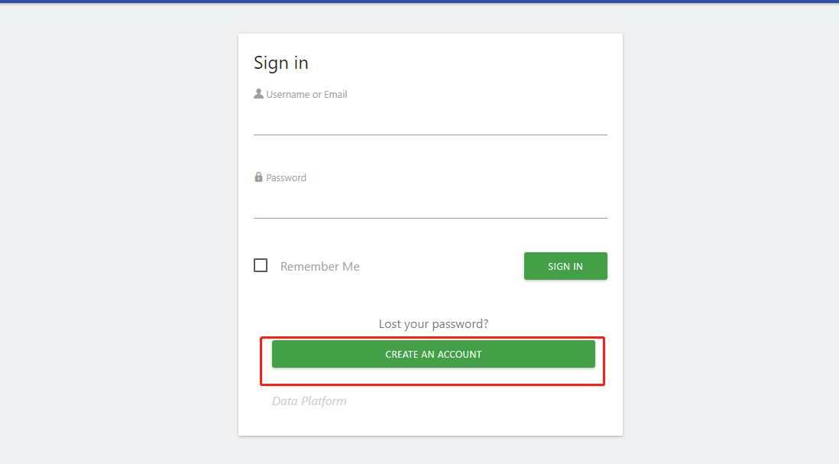Click the underline beneath the Username field

point(430,135)
